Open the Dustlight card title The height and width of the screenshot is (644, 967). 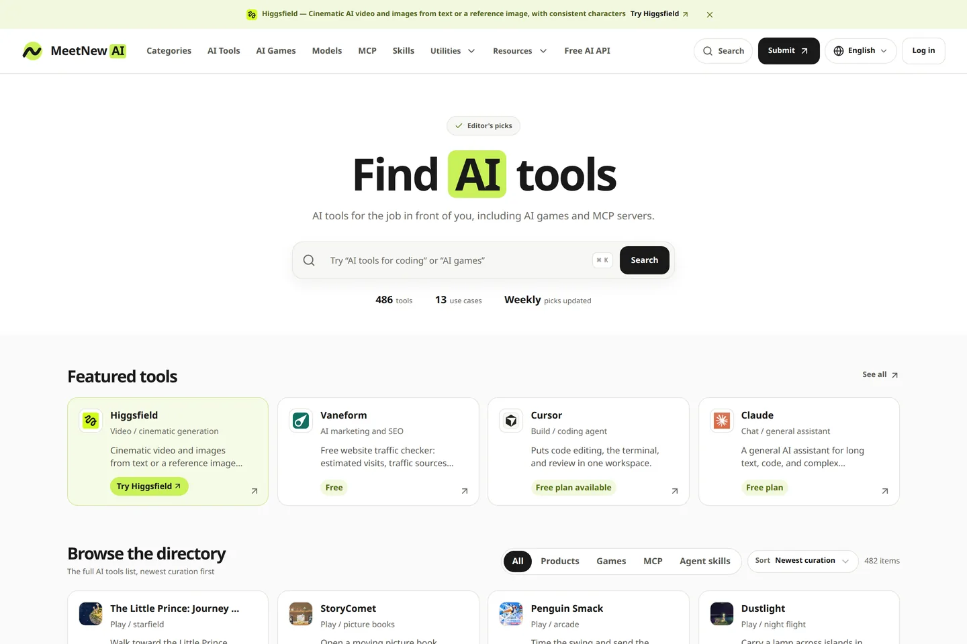[763, 608]
